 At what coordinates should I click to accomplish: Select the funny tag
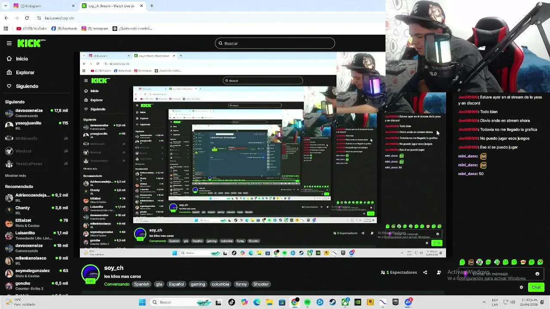tap(241, 284)
